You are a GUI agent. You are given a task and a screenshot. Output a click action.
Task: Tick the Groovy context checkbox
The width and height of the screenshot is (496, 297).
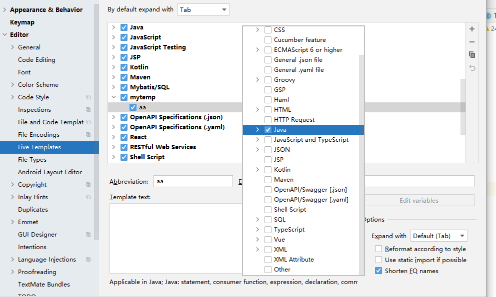click(x=268, y=80)
